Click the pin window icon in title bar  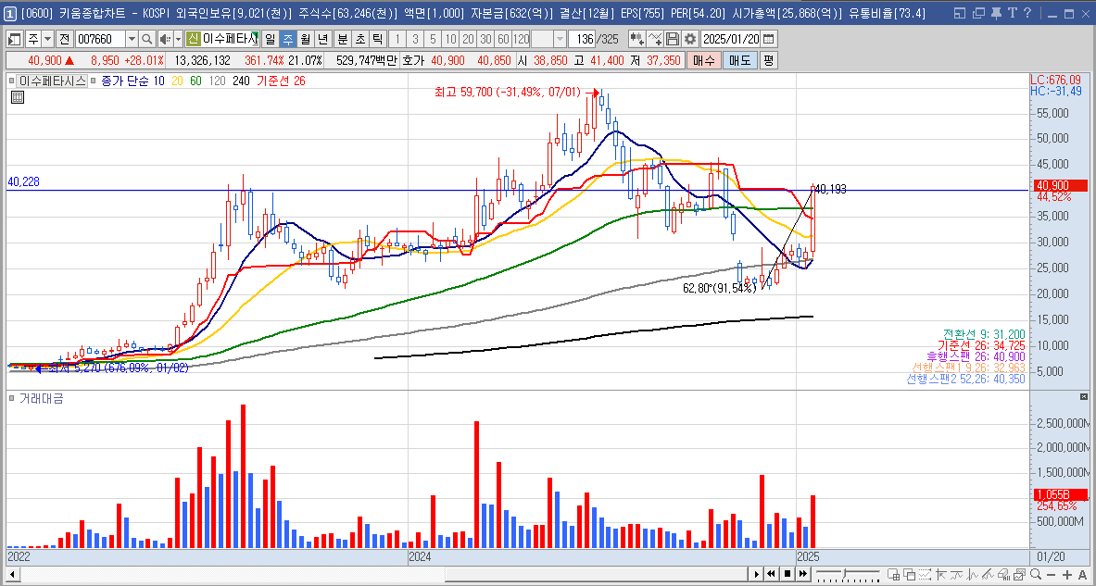pos(996,13)
